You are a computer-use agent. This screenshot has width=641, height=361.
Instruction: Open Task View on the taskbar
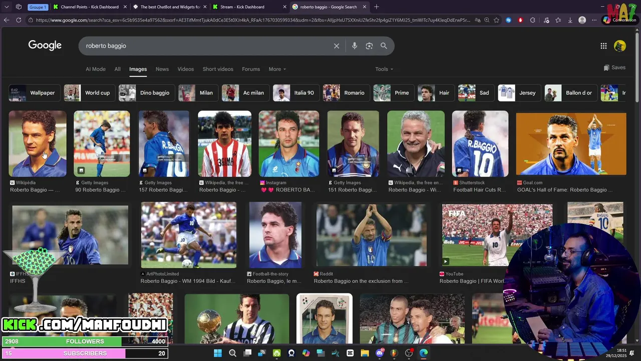[x=247, y=353]
